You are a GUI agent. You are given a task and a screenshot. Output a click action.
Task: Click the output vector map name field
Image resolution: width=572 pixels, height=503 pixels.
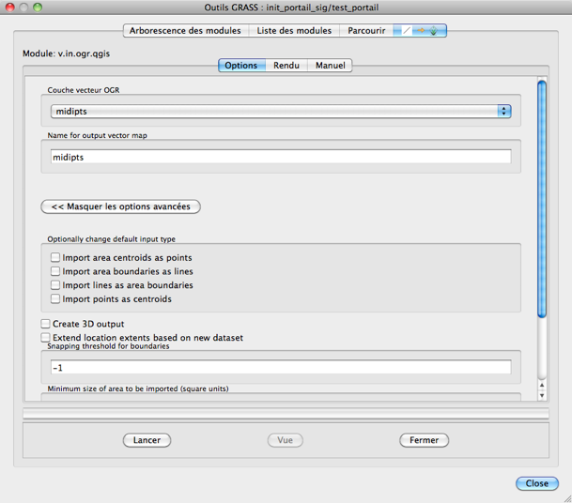[x=280, y=157]
